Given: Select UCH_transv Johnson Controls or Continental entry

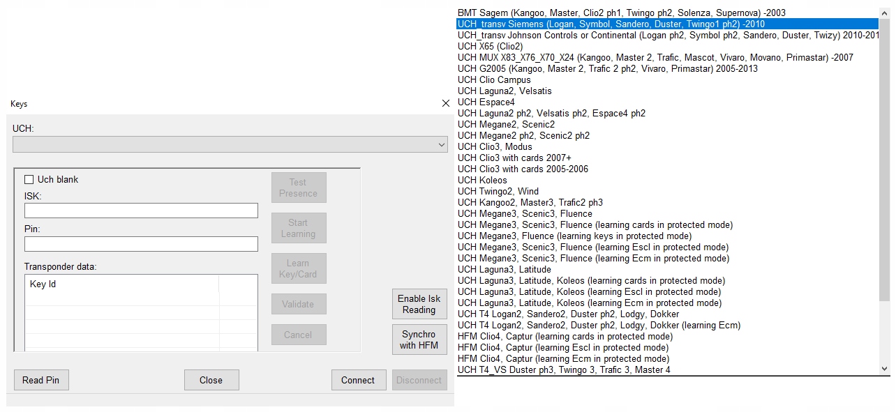Looking at the screenshot, I should click(x=668, y=35).
